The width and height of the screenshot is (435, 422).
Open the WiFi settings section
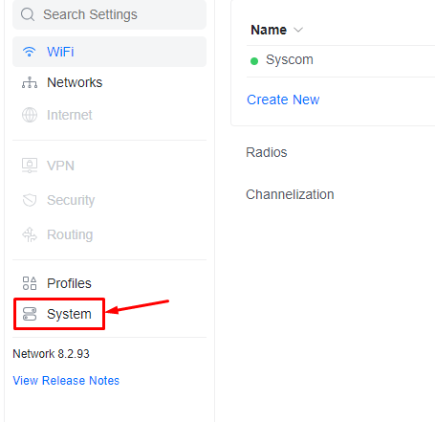109,52
